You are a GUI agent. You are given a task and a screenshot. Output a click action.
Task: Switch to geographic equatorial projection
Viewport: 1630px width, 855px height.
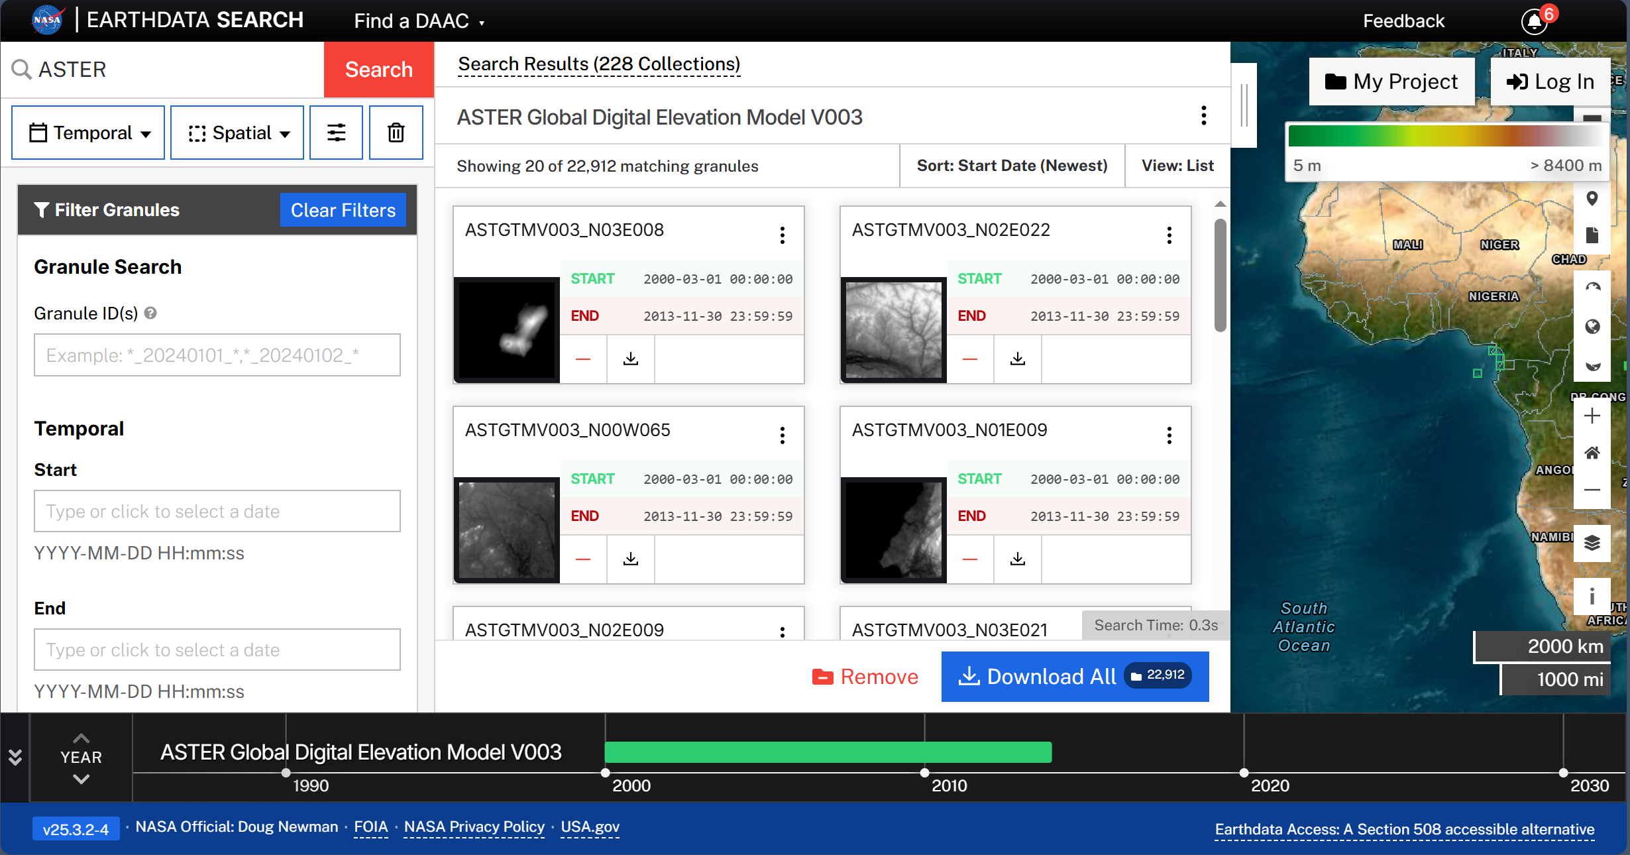1592,326
